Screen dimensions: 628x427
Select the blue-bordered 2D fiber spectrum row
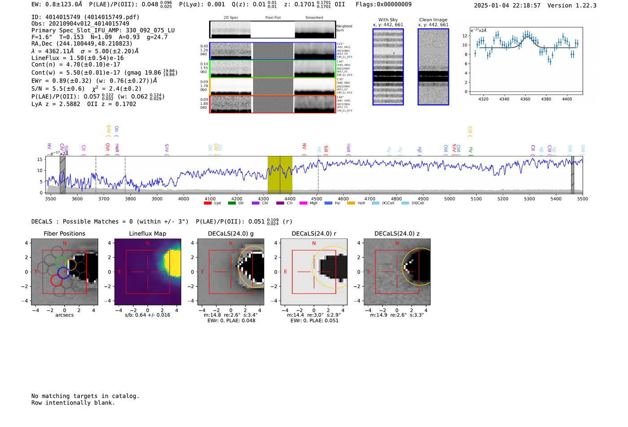click(x=272, y=51)
